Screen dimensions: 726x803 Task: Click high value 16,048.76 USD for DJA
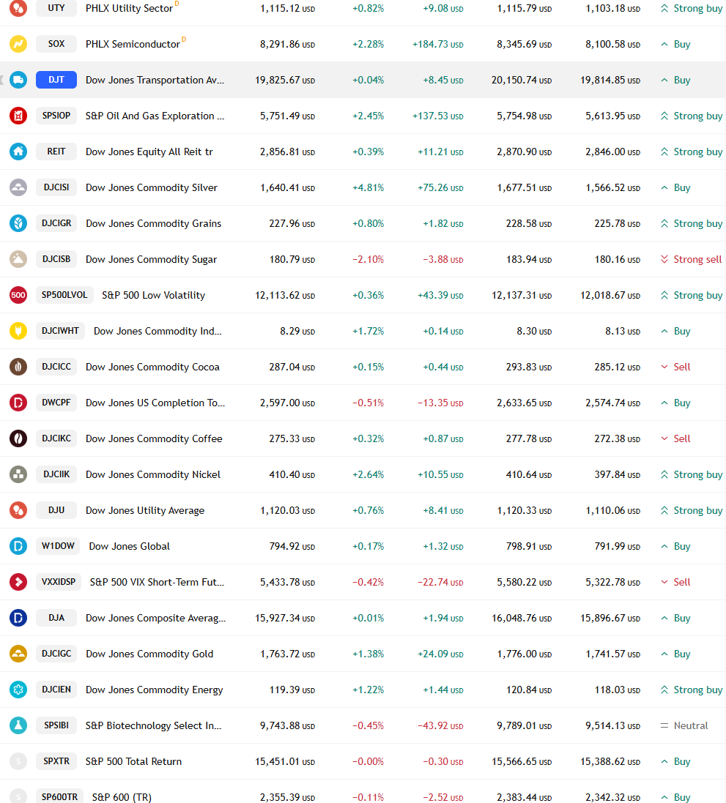tap(522, 618)
